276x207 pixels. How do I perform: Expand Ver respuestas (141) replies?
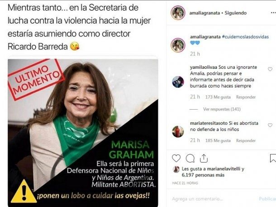pos(222,109)
